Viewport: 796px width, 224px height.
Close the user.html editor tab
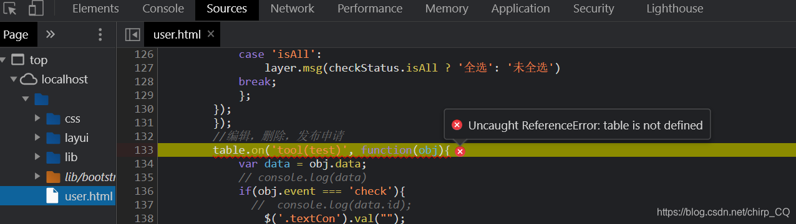pos(211,34)
